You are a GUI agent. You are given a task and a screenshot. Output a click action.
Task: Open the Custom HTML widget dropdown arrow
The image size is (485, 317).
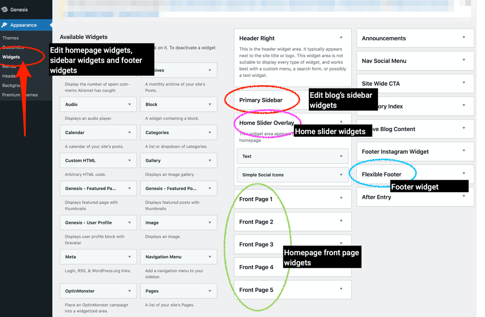pos(130,161)
